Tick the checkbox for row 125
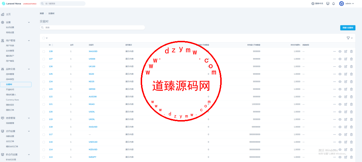The image size is (362, 162). coord(43,74)
